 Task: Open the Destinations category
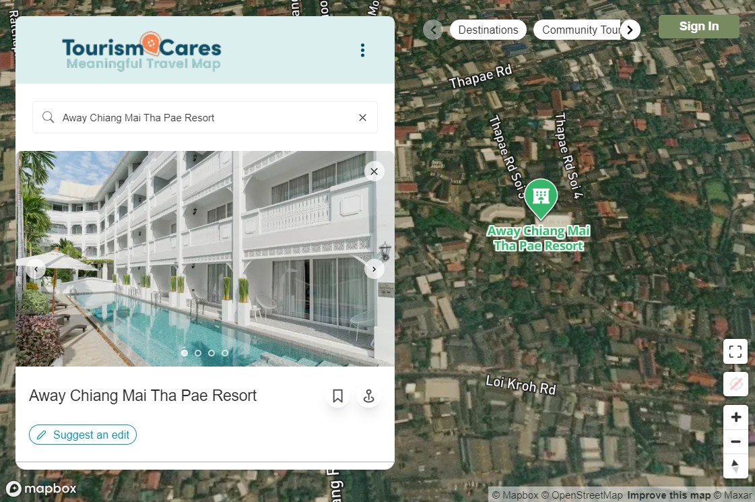[488, 30]
